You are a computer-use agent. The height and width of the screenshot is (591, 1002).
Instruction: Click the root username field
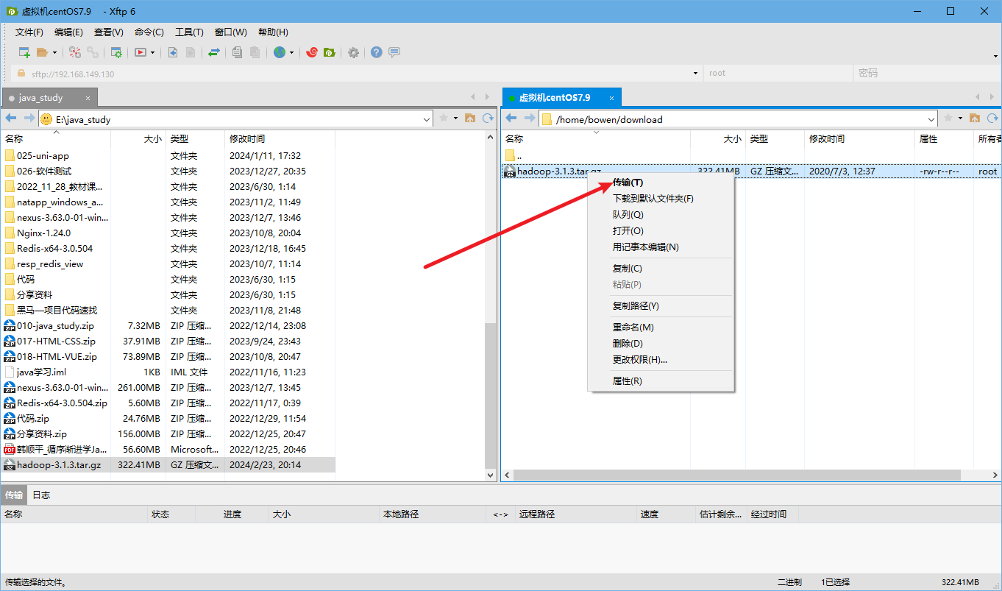pyautogui.click(x=778, y=74)
